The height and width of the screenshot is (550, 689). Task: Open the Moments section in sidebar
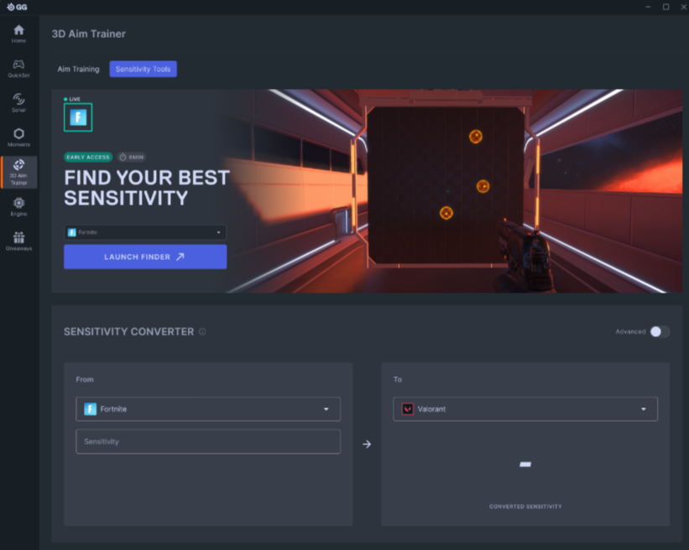[18, 137]
